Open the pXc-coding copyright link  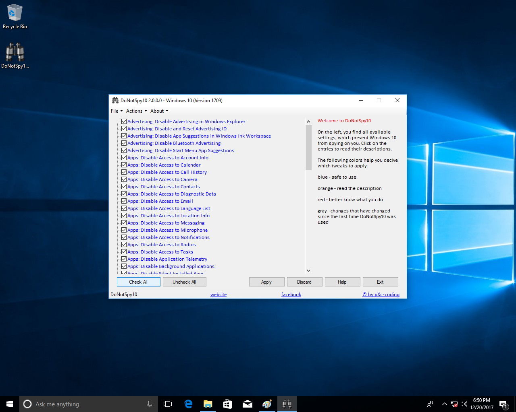click(381, 295)
